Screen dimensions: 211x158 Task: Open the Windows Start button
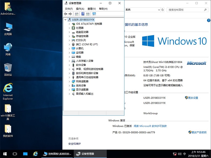5,154
